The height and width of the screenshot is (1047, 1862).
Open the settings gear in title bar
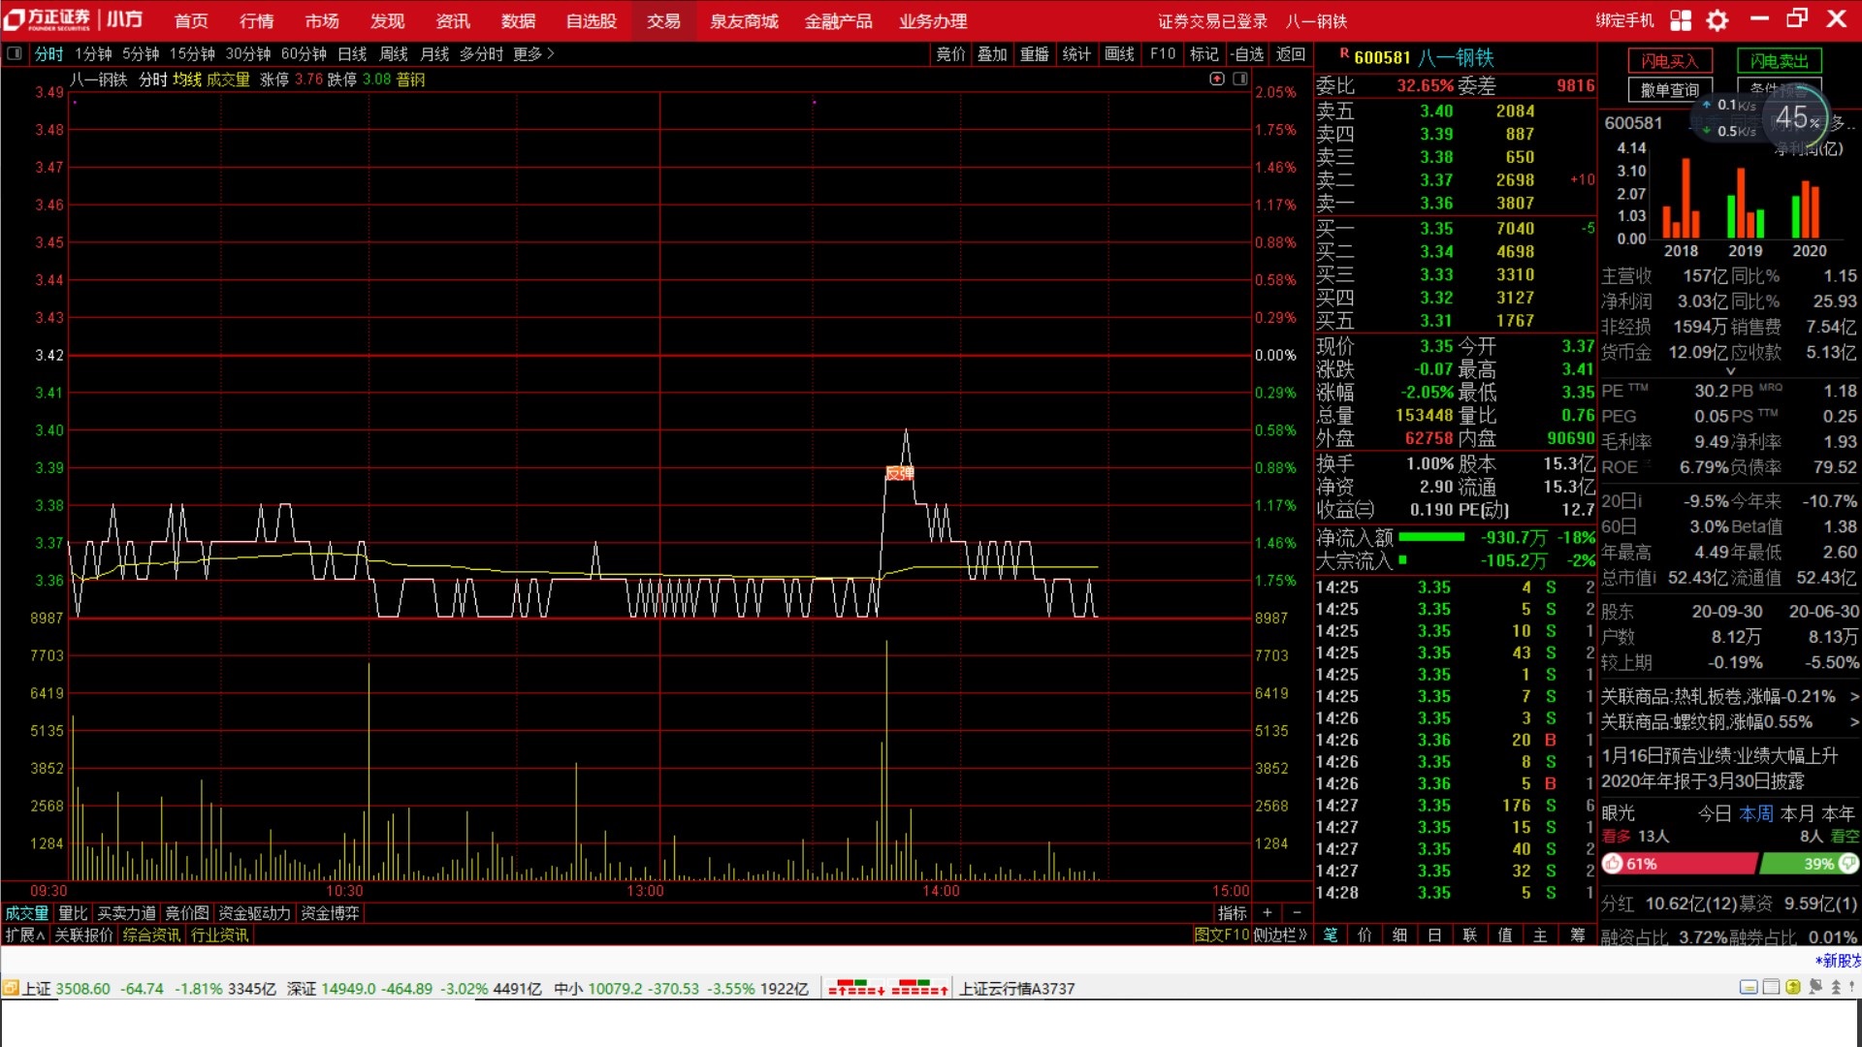(x=1718, y=20)
